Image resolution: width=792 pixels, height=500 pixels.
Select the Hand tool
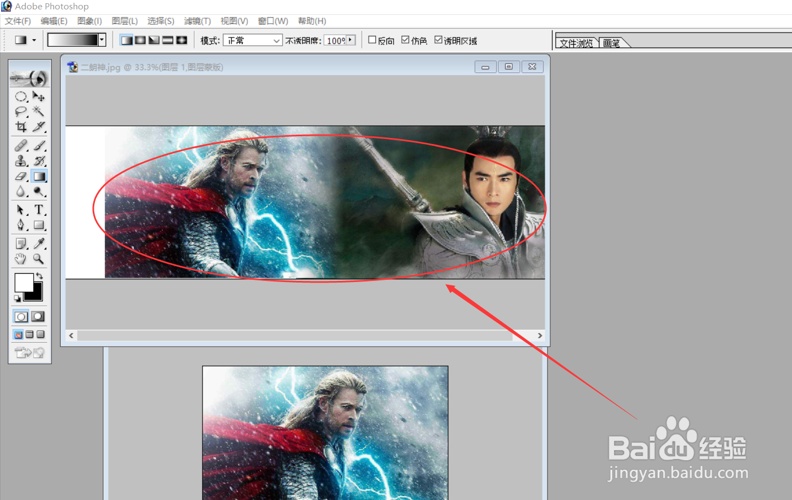(x=21, y=259)
